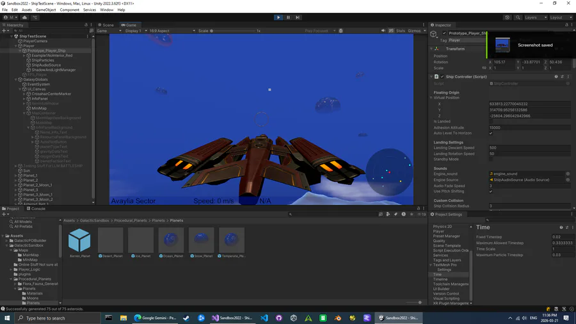Toggle Prototype_Player_Ship active checkbox
The height and width of the screenshot is (324, 576).
[x=444, y=33]
